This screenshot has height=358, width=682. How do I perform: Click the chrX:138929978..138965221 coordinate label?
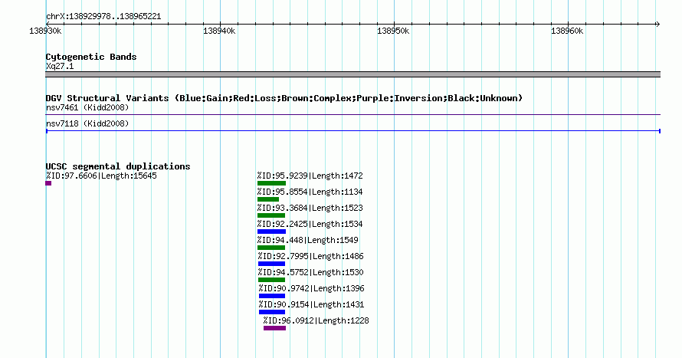click(x=103, y=17)
